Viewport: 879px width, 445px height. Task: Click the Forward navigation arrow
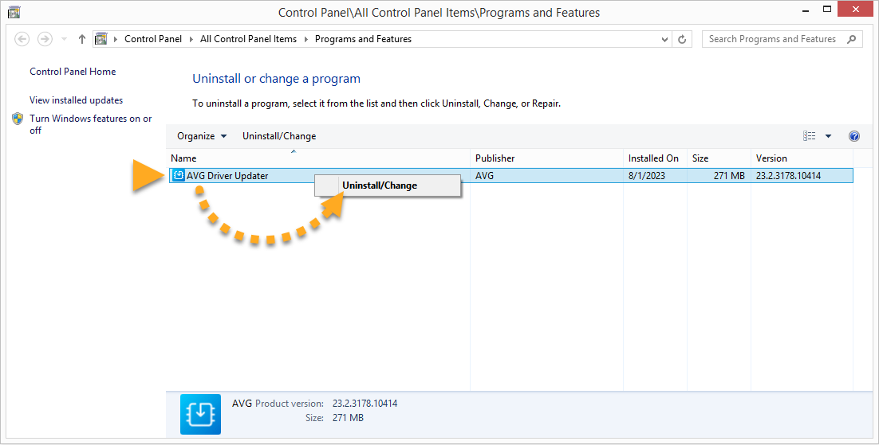(x=45, y=39)
